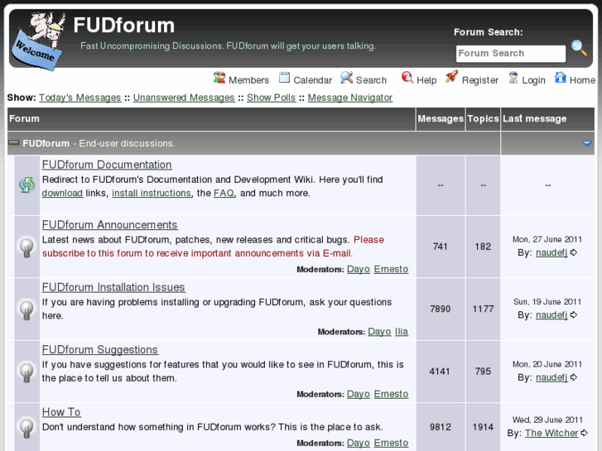Click the magnifying glass forum search icon
602x451 pixels.
[579, 48]
